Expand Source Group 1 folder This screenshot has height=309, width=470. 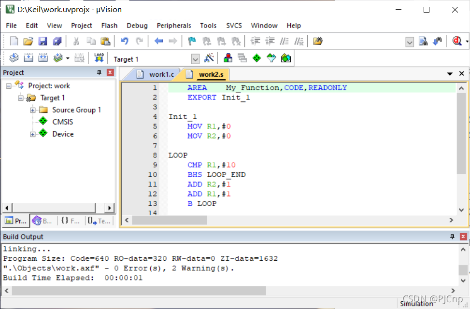(x=33, y=110)
